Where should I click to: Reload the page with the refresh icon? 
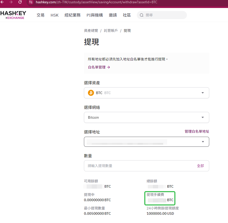[x=20, y=2]
